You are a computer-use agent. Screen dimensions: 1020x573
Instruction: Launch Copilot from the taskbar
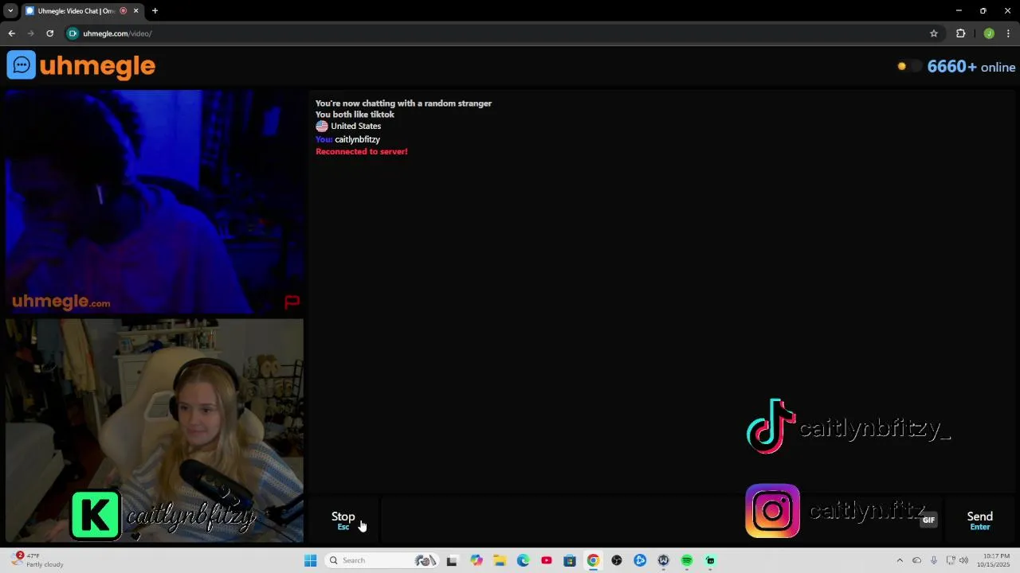tap(477, 560)
